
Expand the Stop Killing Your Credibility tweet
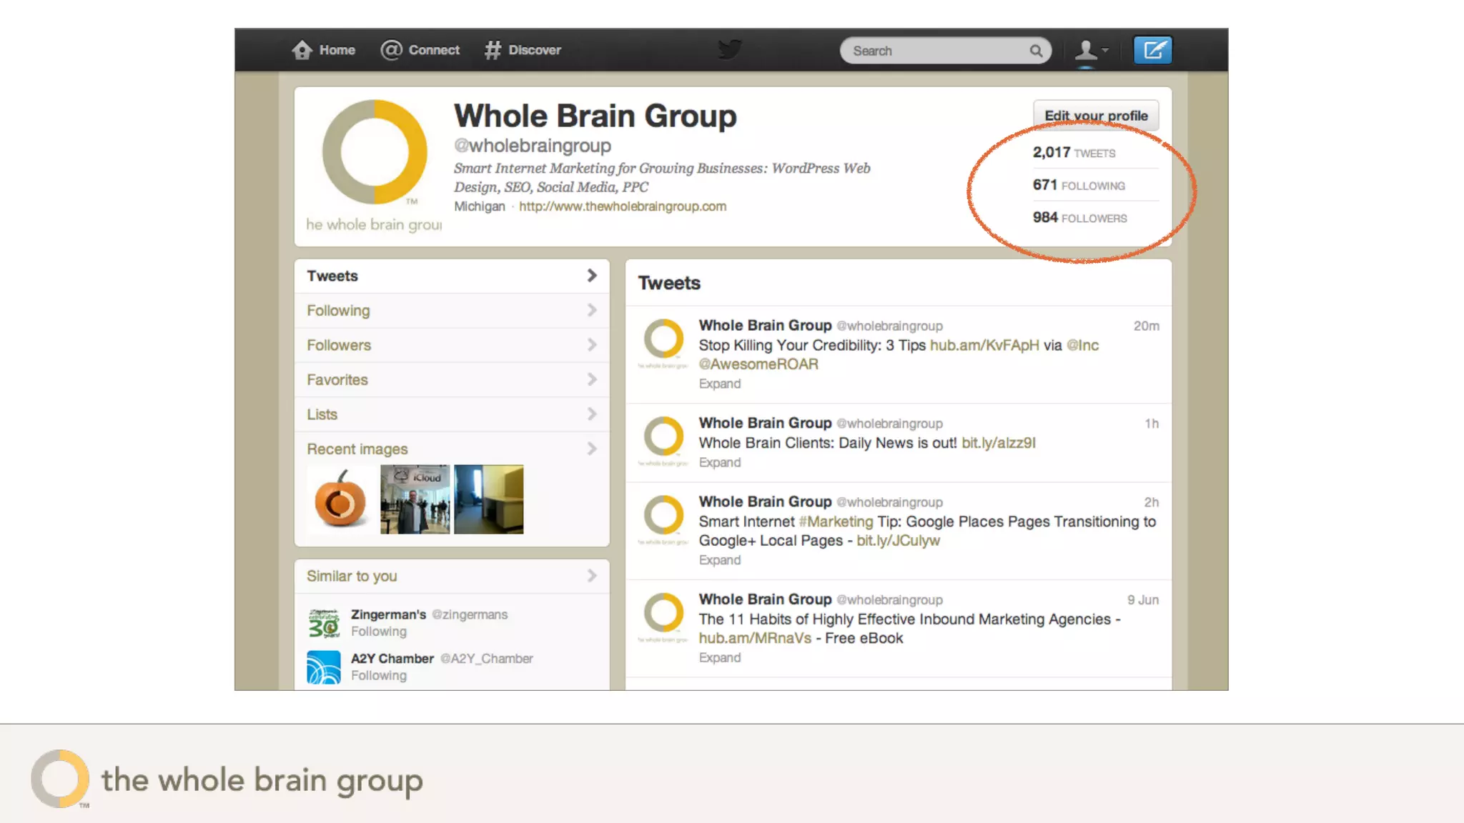719,384
